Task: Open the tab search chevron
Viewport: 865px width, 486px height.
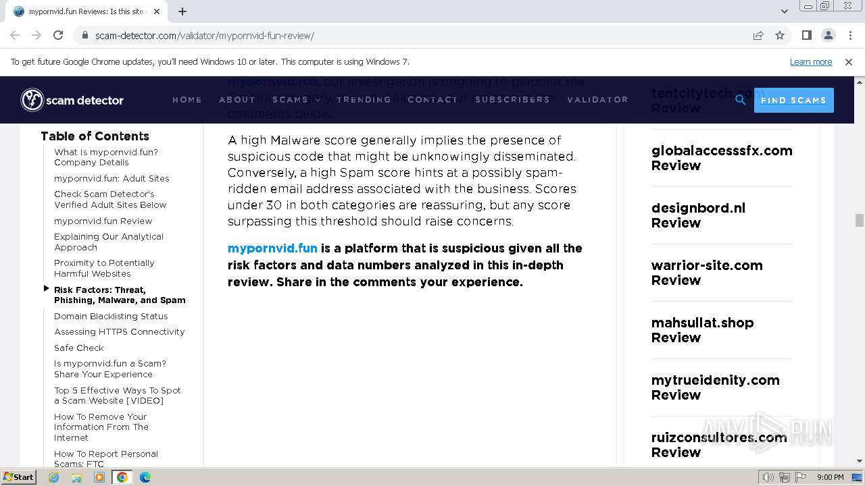Action: (784, 11)
